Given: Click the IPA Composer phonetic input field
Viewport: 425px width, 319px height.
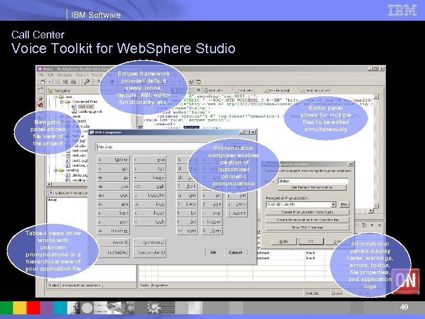Looking at the screenshot, I should coord(160,147).
